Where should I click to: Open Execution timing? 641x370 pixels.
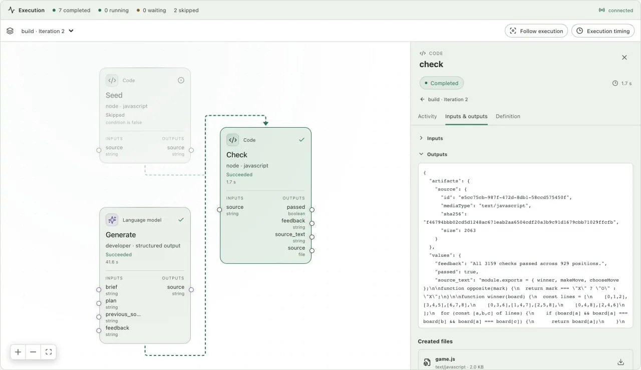(x=603, y=31)
